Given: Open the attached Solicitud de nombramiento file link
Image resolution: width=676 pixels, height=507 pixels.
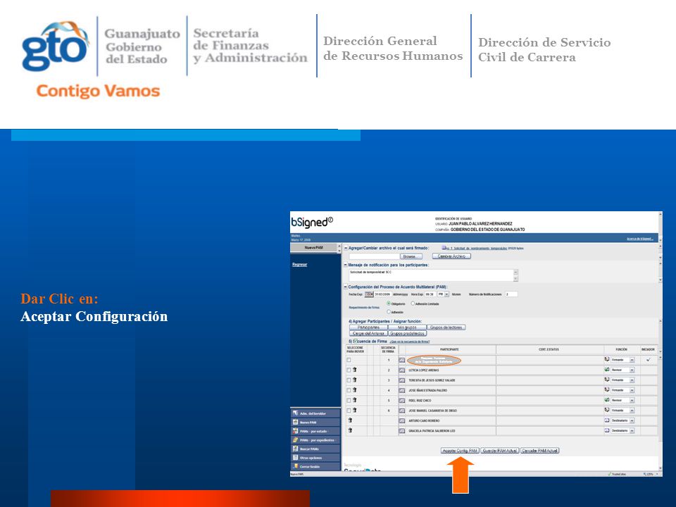Looking at the screenshot, I should pyautogui.click(x=477, y=249).
